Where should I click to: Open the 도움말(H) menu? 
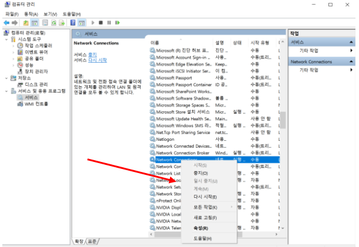pyautogui.click(x=72, y=14)
